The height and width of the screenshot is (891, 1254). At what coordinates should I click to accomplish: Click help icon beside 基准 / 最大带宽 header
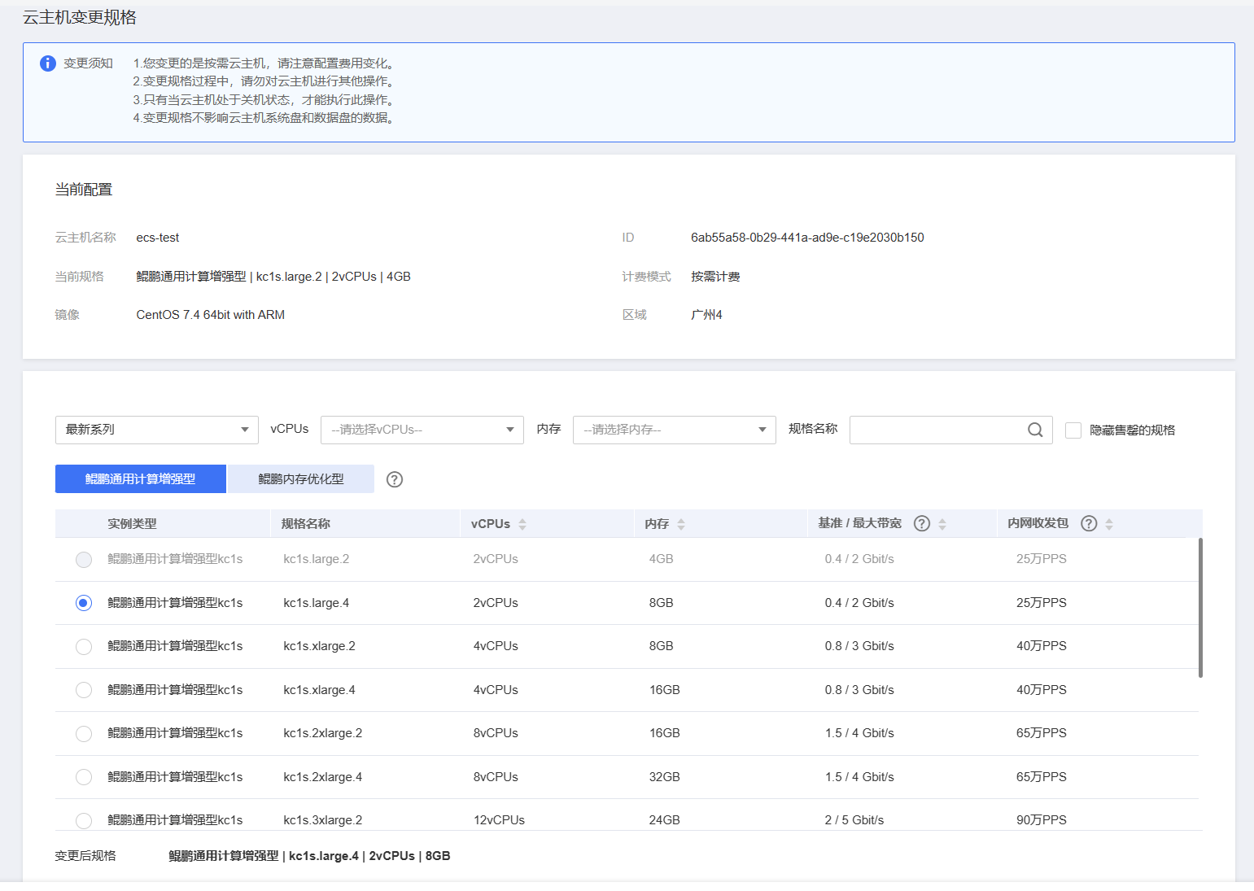pos(921,523)
